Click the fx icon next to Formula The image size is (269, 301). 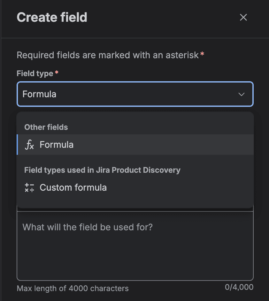[x=29, y=145]
